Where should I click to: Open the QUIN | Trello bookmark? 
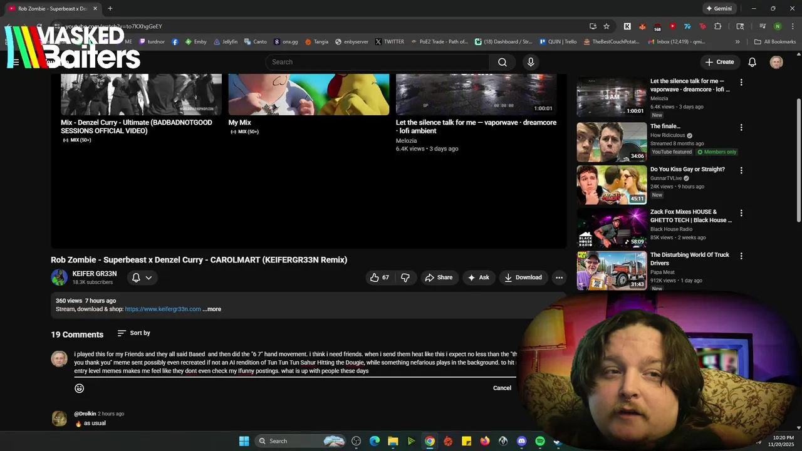point(557,42)
